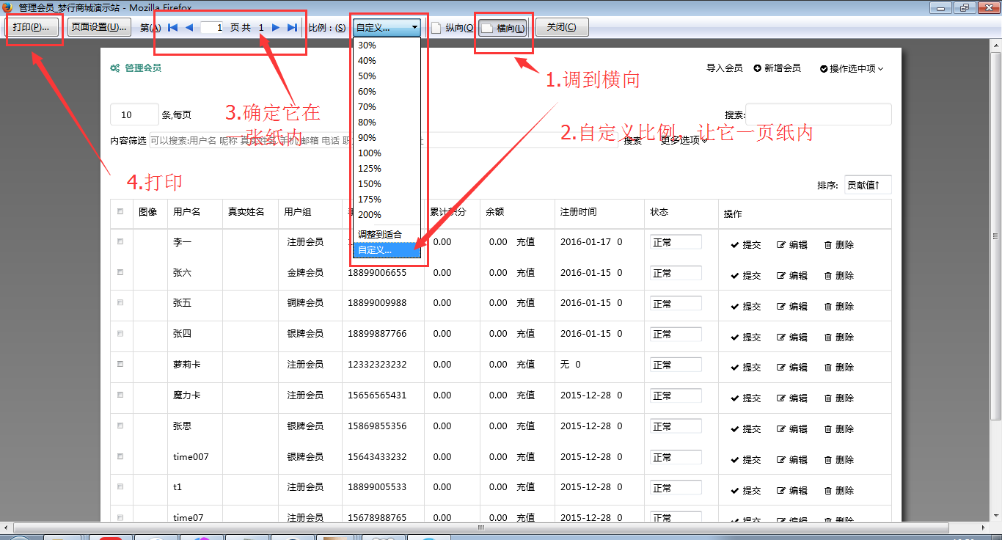Open status dropdown for 张四 row
Image resolution: width=1002 pixels, height=540 pixels.
point(676,334)
